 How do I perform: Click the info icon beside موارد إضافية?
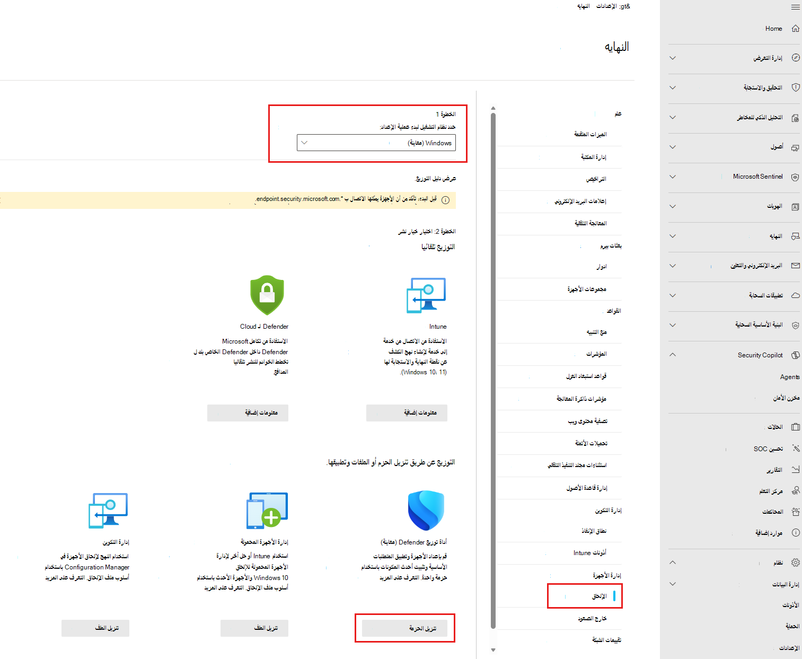(x=795, y=533)
